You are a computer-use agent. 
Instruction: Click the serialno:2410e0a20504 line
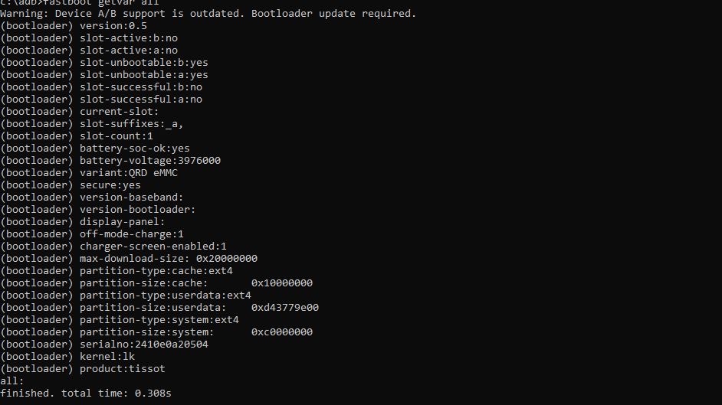point(104,345)
